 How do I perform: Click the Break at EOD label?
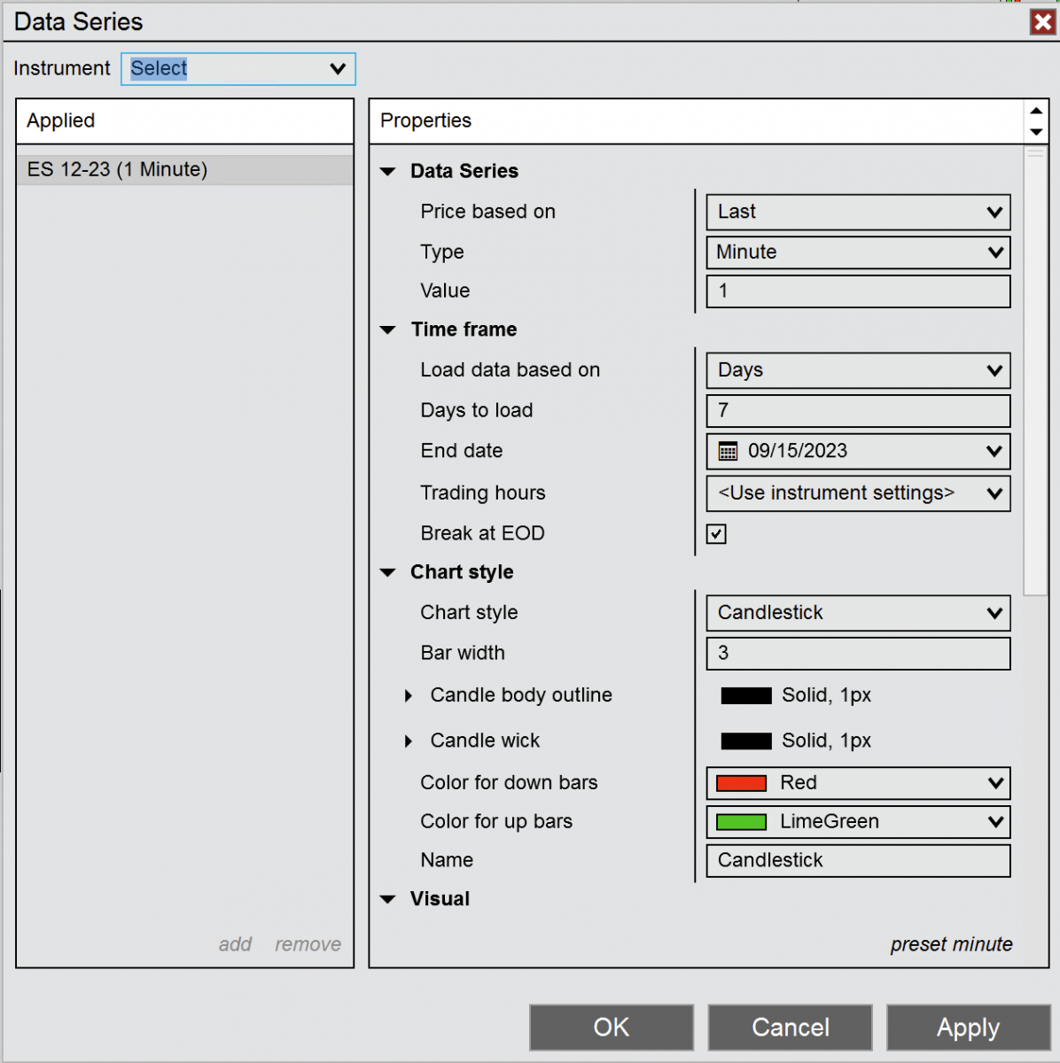(483, 533)
